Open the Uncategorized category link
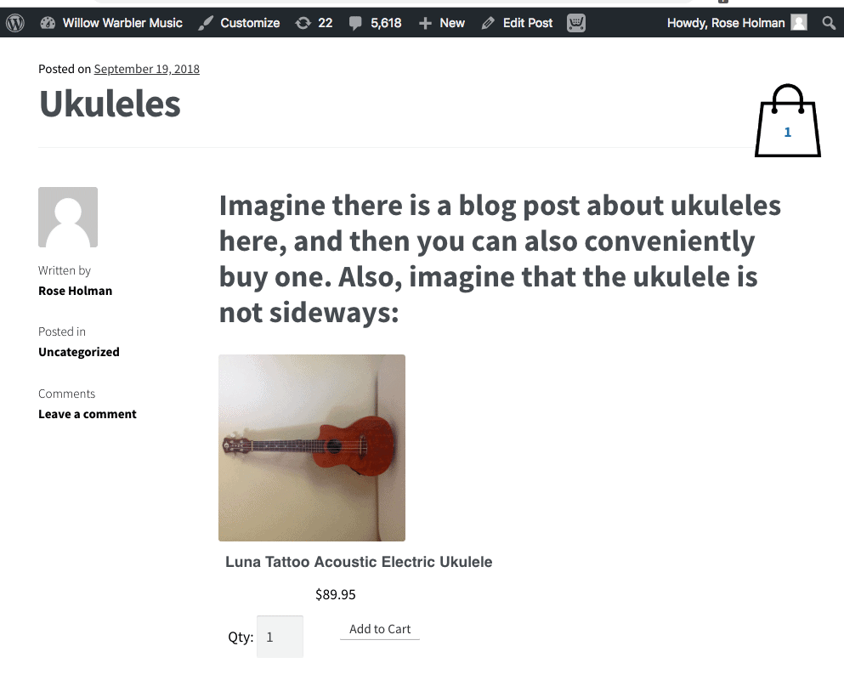Image resolution: width=844 pixels, height=680 pixels. click(x=79, y=352)
